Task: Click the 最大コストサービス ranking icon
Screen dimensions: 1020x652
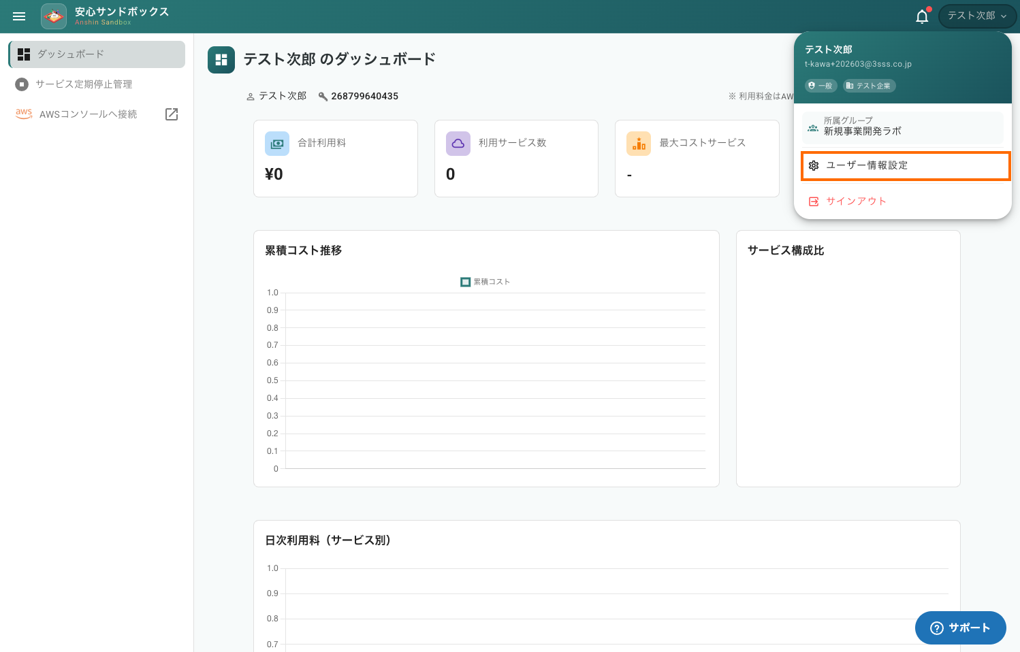Action: pyautogui.click(x=639, y=144)
